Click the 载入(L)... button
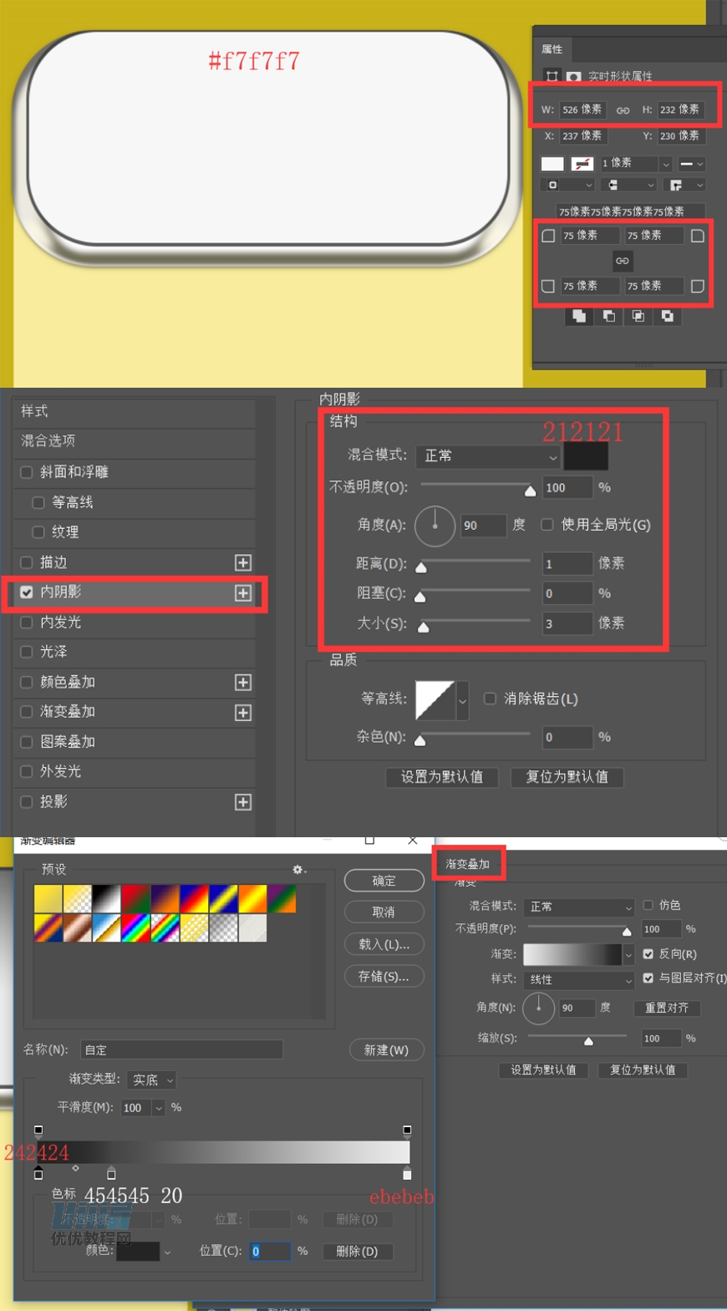This screenshot has height=1311, width=727. [384, 944]
